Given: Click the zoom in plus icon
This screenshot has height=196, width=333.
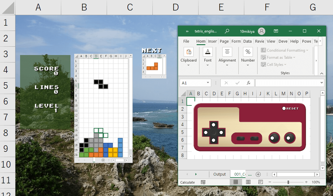Looking at the screenshot, I should (x=306, y=182).
